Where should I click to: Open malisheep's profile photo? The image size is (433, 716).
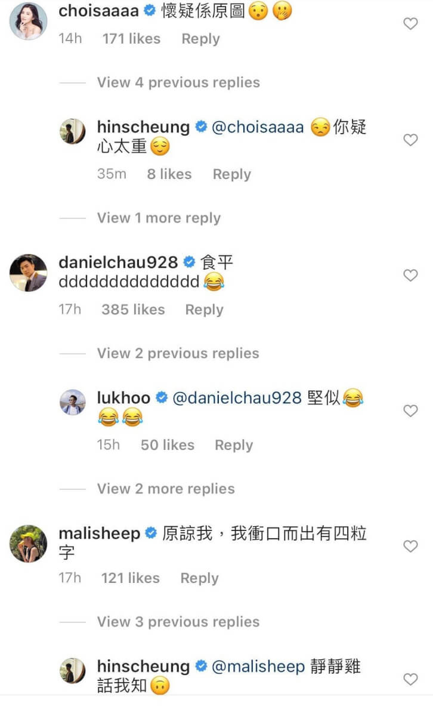click(28, 544)
